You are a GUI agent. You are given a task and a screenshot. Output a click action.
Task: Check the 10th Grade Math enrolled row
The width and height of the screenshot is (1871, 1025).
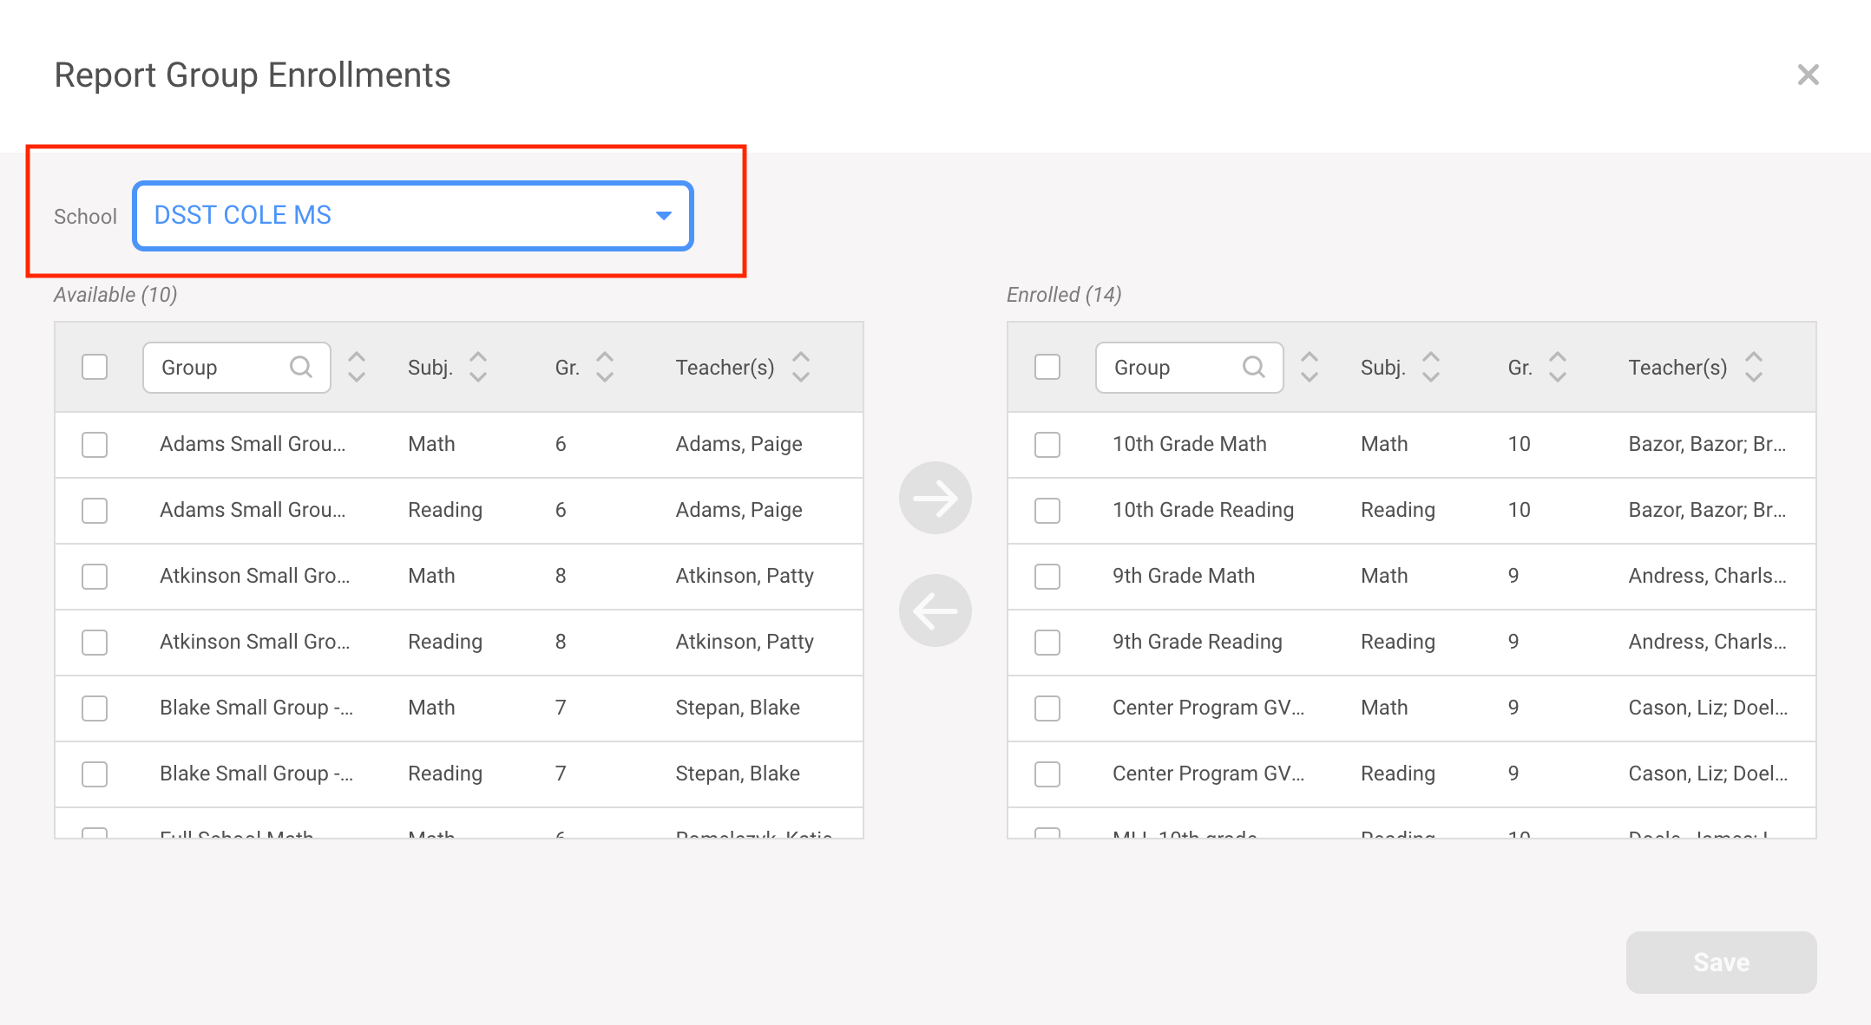pyautogui.click(x=1047, y=444)
